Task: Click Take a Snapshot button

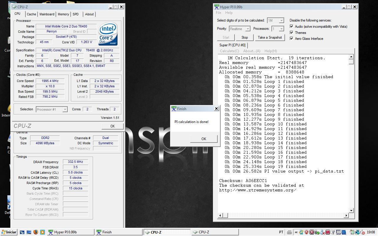Action: pos(270,37)
